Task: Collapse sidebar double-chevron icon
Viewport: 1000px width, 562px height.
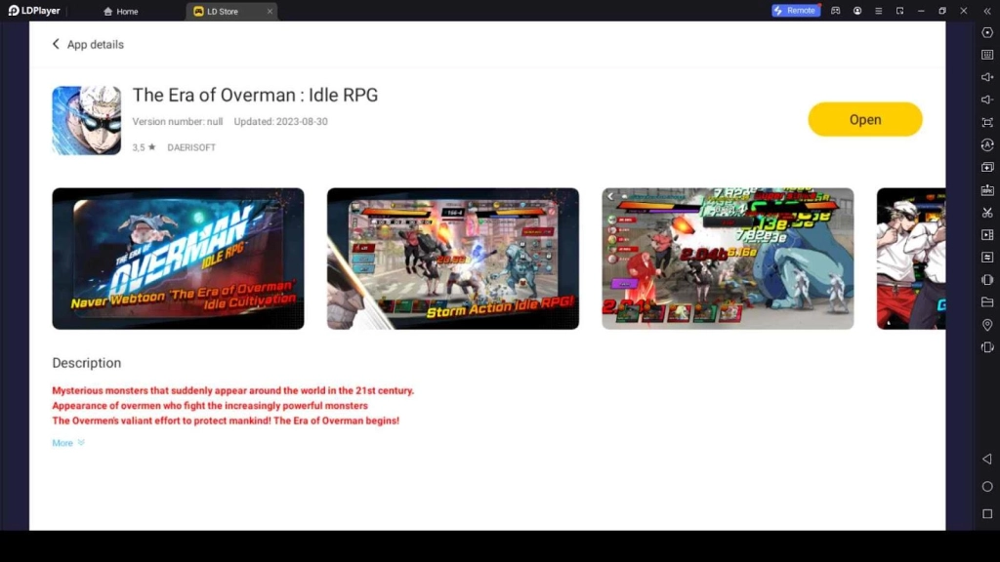Action: pyautogui.click(x=987, y=11)
